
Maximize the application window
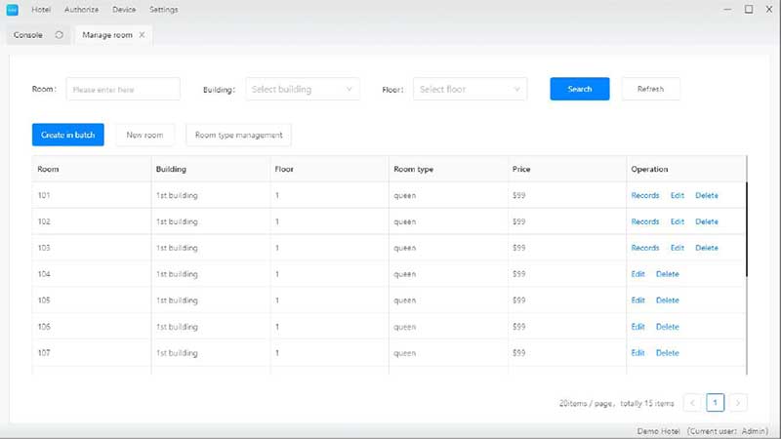click(x=748, y=9)
